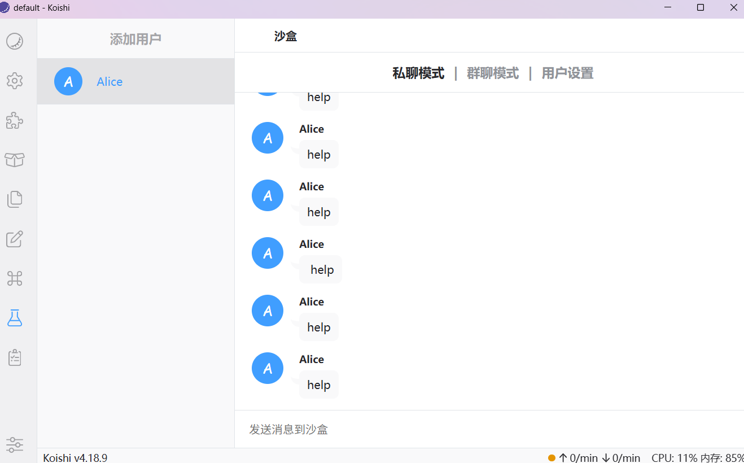Image resolution: width=744 pixels, height=463 pixels.
Task: Click Alice's avatar in the user list
Action: [68, 81]
